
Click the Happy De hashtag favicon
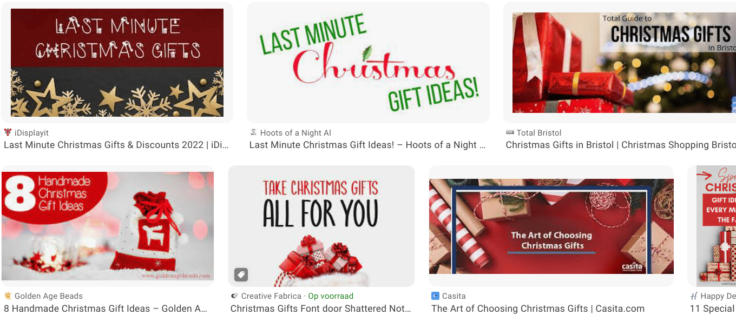pos(694,296)
